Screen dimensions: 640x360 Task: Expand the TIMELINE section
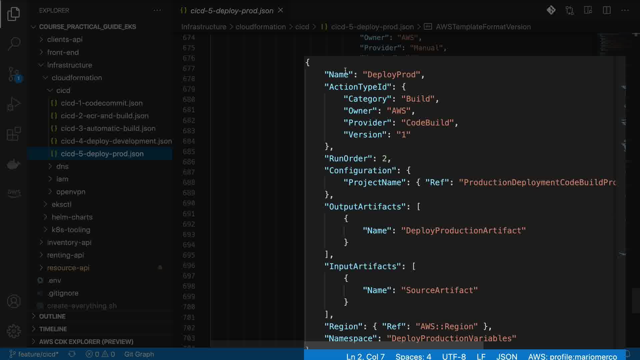point(53,329)
